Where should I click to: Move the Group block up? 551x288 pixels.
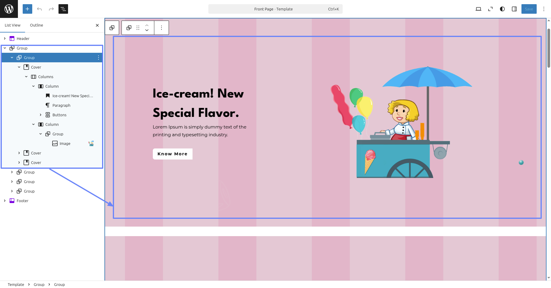(x=147, y=25)
